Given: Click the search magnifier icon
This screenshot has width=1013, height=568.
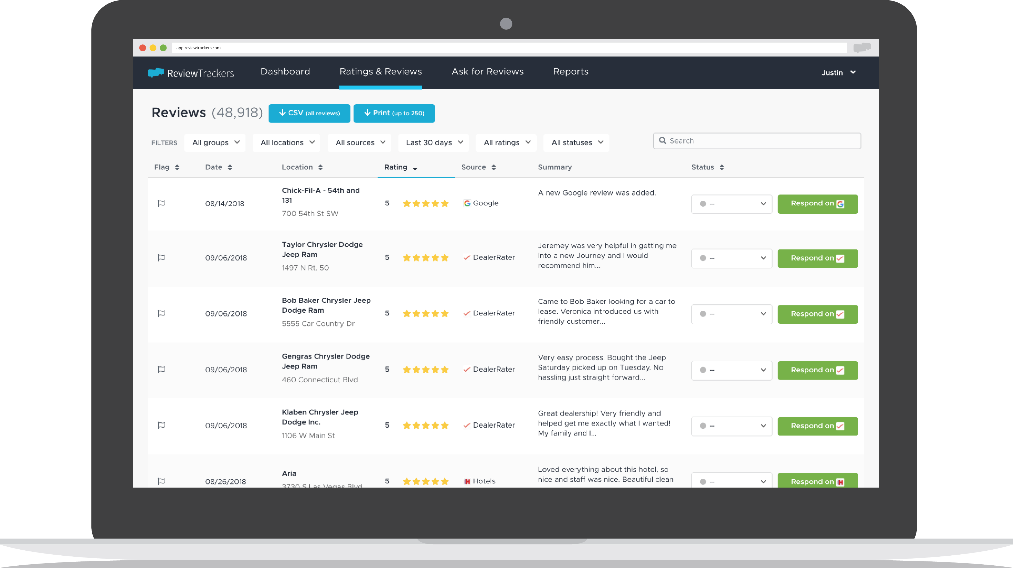Looking at the screenshot, I should coord(663,141).
